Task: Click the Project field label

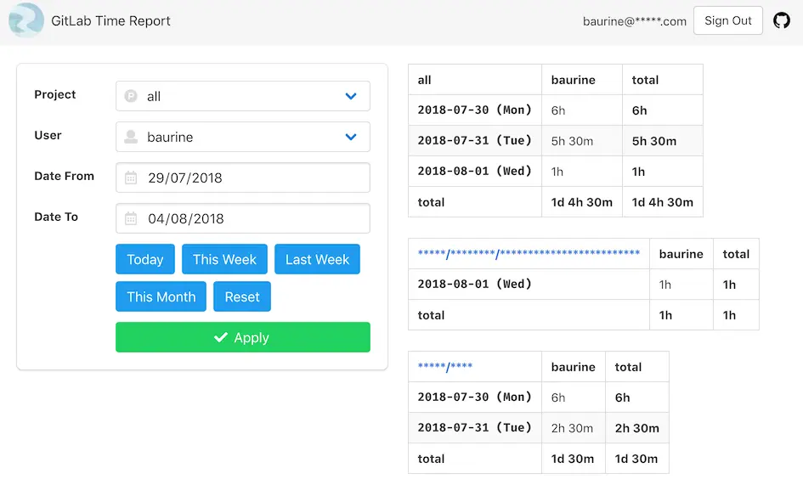Action: point(54,94)
